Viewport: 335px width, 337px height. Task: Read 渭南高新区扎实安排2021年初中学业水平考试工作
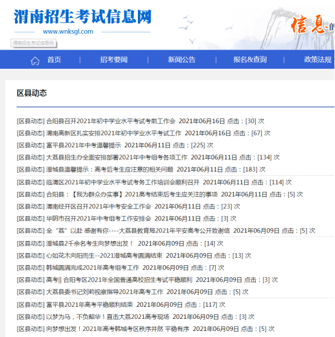coord(114,133)
